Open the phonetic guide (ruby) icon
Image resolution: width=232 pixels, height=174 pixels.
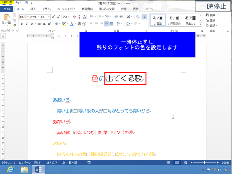pos(79,17)
